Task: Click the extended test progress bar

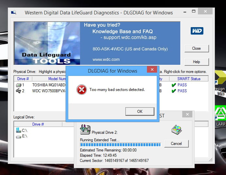Action: click(x=121, y=145)
